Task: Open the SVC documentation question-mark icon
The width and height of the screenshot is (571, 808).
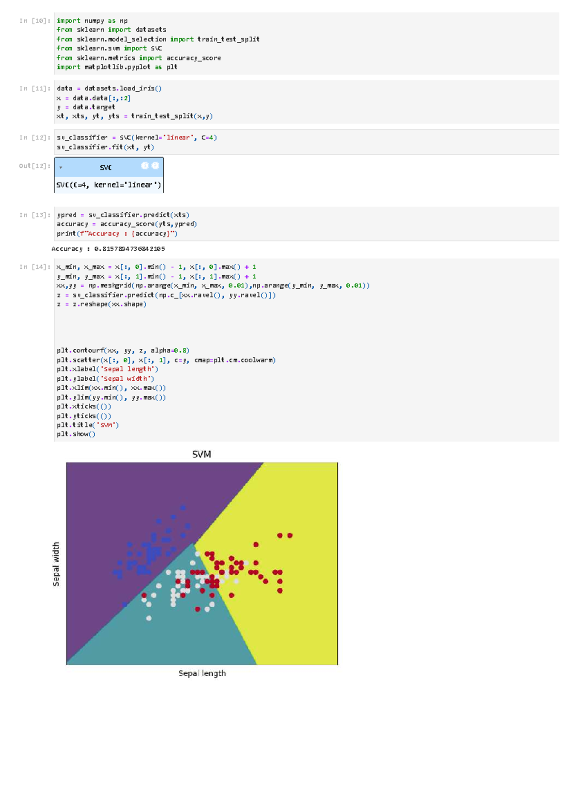Action: (155, 166)
